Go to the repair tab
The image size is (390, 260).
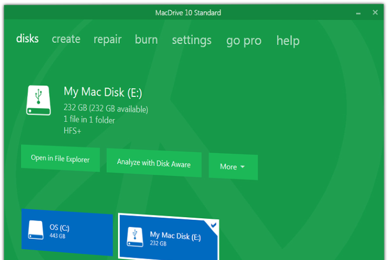coord(107,40)
